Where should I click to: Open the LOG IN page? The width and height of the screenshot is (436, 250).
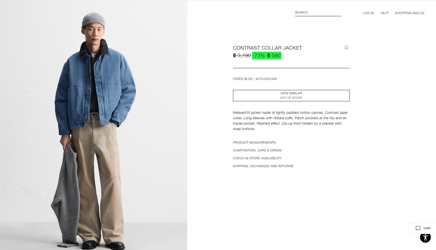(x=368, y=13)
